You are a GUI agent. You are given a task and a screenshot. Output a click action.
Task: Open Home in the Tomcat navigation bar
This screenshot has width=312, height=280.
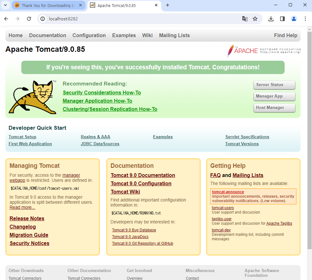tap(16, 35)
